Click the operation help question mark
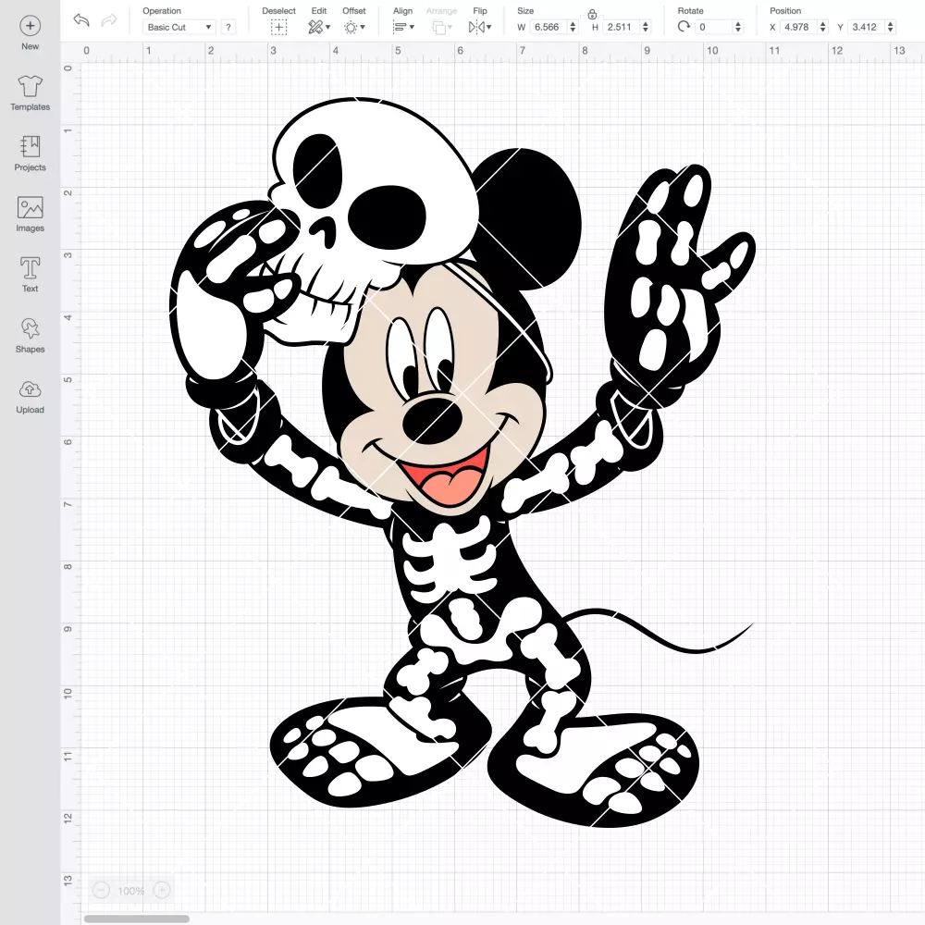 [x=228, y=27]
